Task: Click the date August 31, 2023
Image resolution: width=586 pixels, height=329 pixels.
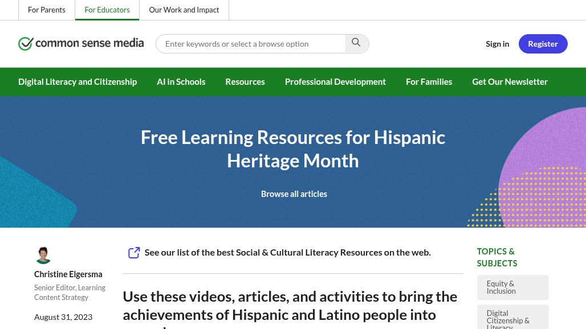Action: pos(63,317)
